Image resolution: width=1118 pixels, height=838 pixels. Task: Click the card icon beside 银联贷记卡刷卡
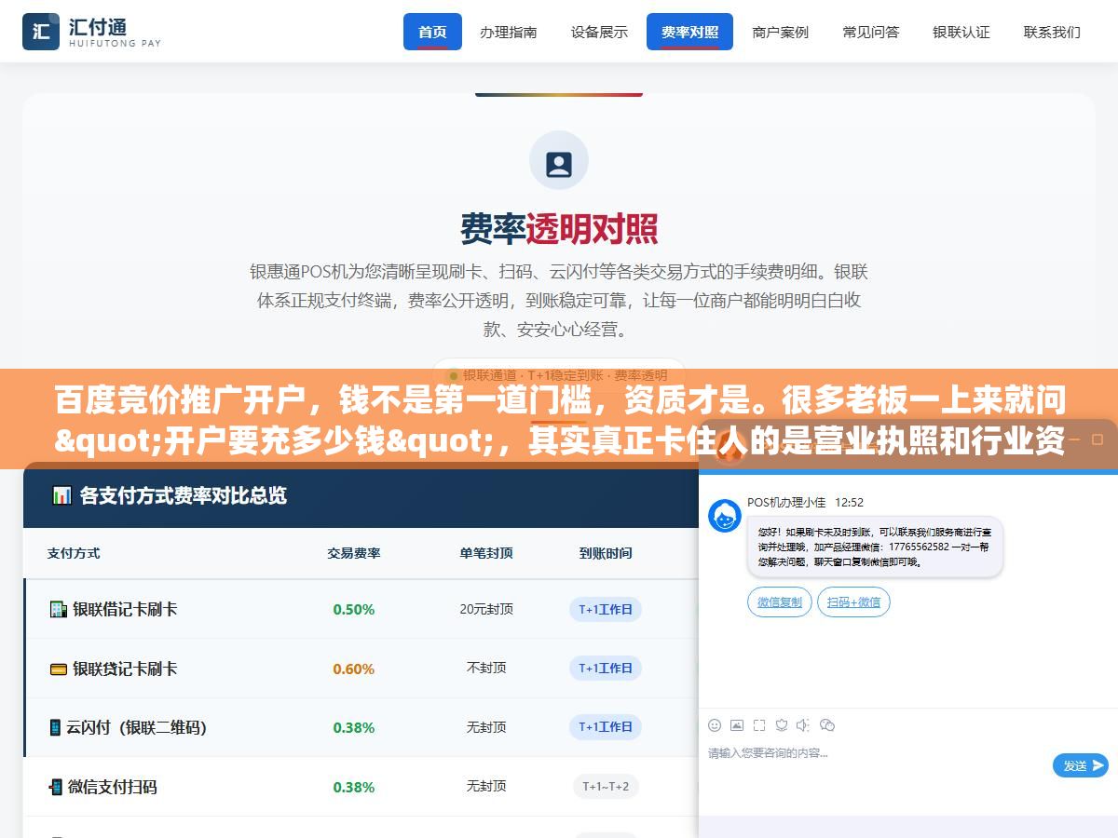click(x=58, y=669)
